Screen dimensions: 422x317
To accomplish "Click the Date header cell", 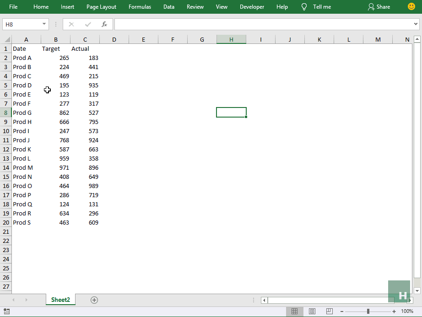I will [x=26, y=48].
